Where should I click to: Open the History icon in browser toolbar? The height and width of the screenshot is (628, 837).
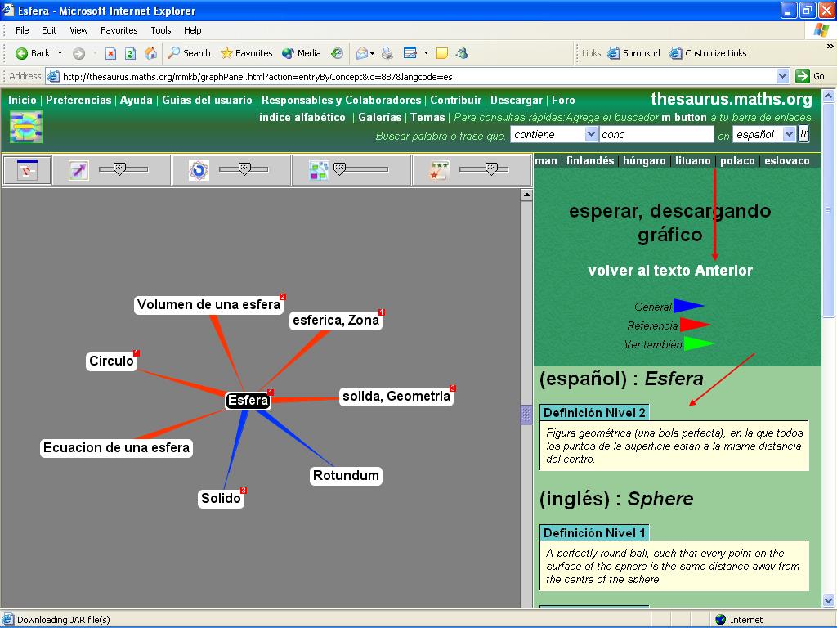pyautogui.click(x=337, y=53)
